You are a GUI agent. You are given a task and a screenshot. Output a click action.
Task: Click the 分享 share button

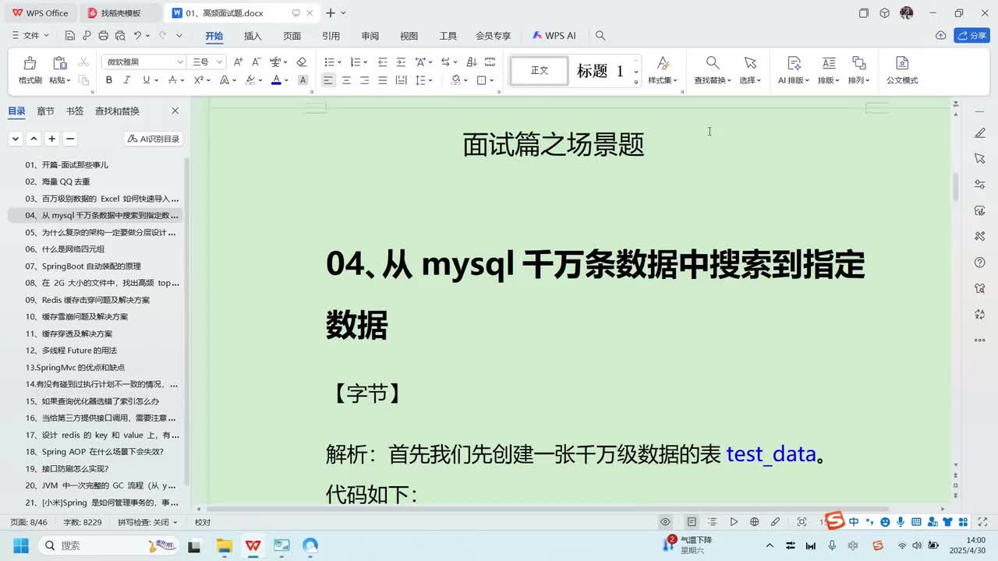[971, 36]
